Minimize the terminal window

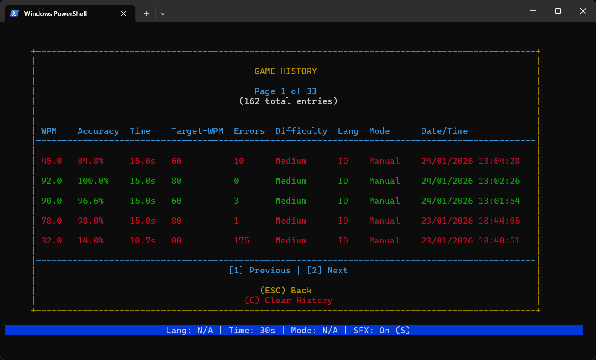tap(533, 11)
